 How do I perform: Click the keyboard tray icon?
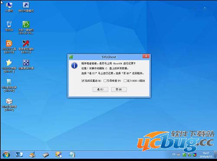pos(178,154)
